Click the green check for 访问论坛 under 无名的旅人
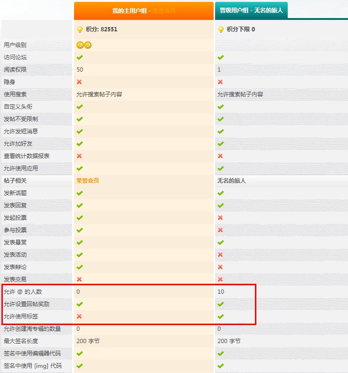This screenshot has width=348, height=373. coord(220,57)
